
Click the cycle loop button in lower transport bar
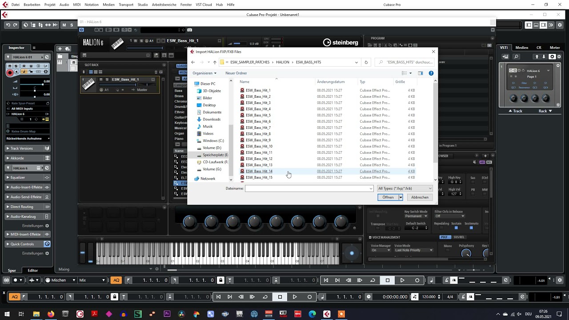pos(265,297)
